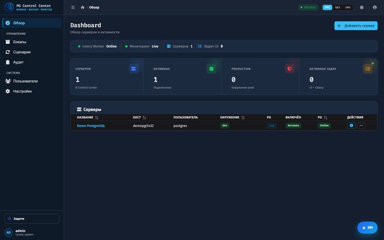Click the Dashboard page heading
Image resolution: width=384 pixels, height=240 pixels.
coord(85,25)
